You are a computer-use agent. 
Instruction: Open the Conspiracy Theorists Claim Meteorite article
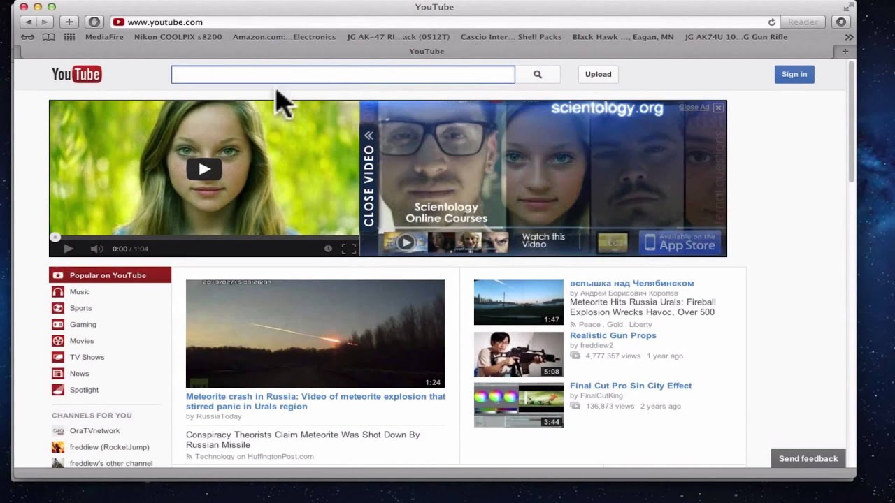(x=303, y=439)
